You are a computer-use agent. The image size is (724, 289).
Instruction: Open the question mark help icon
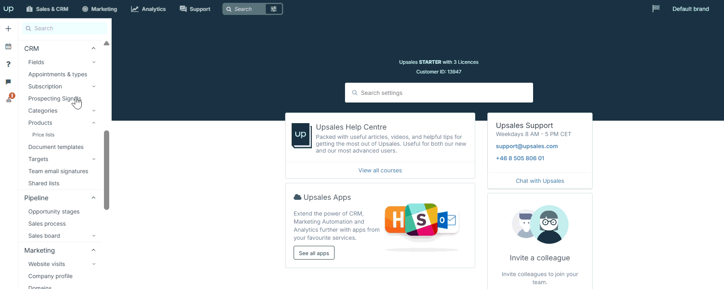(8, 64)
